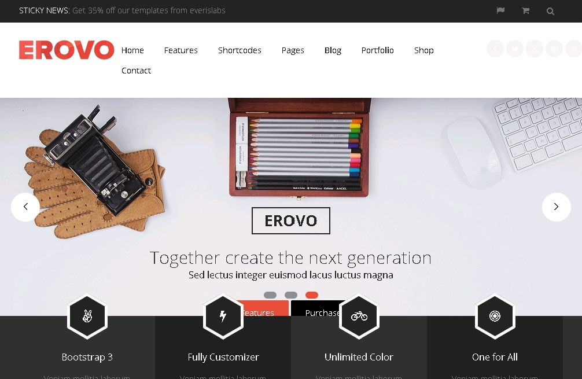
Task: Click the Bootstrap 3 hexagon icon
Action: pos(87,317)
